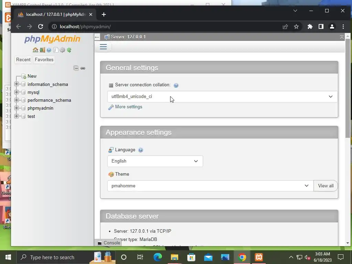Open Mail app from taskbar
Image resolution: width=352 pixels, height=264 pixels.
pos(208,257)
